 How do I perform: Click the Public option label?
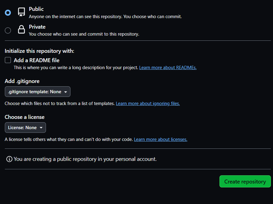pyautogui.click(x=36, y=9)
